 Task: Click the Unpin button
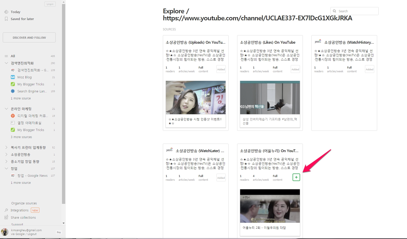click(x=50, y=4)
